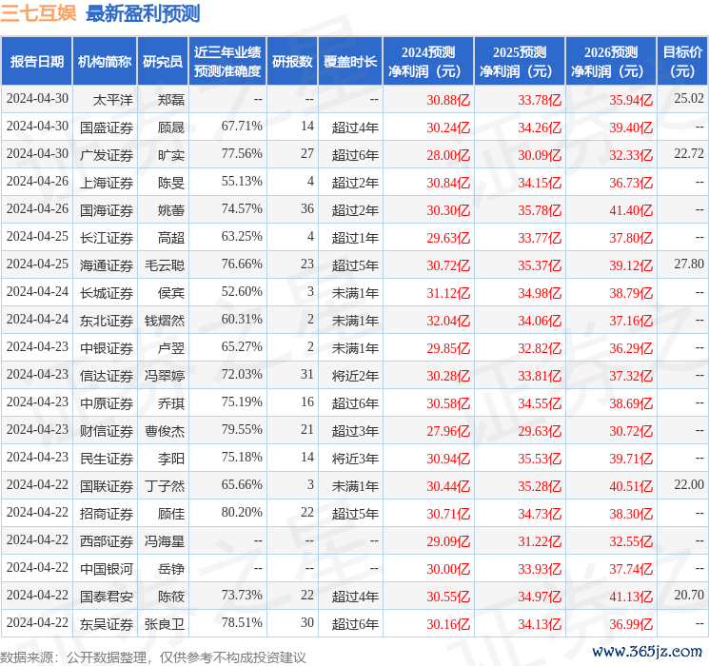
Task: Select the 民生证券 institution cell
Action: click(x=107, y=459)
